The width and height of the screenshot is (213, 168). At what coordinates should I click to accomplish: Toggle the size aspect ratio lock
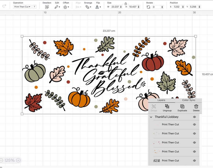126,4
